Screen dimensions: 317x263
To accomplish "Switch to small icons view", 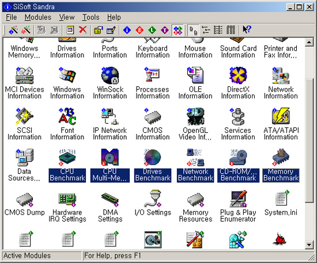I will (x=206, y=30).
